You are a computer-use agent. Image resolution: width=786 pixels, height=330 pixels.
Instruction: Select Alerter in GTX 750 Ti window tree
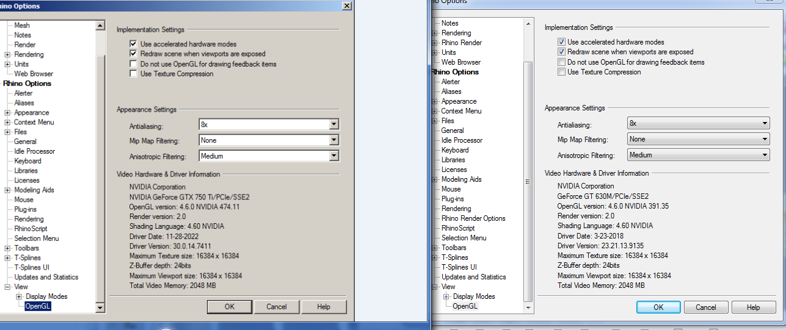click(x=24, y=93)
